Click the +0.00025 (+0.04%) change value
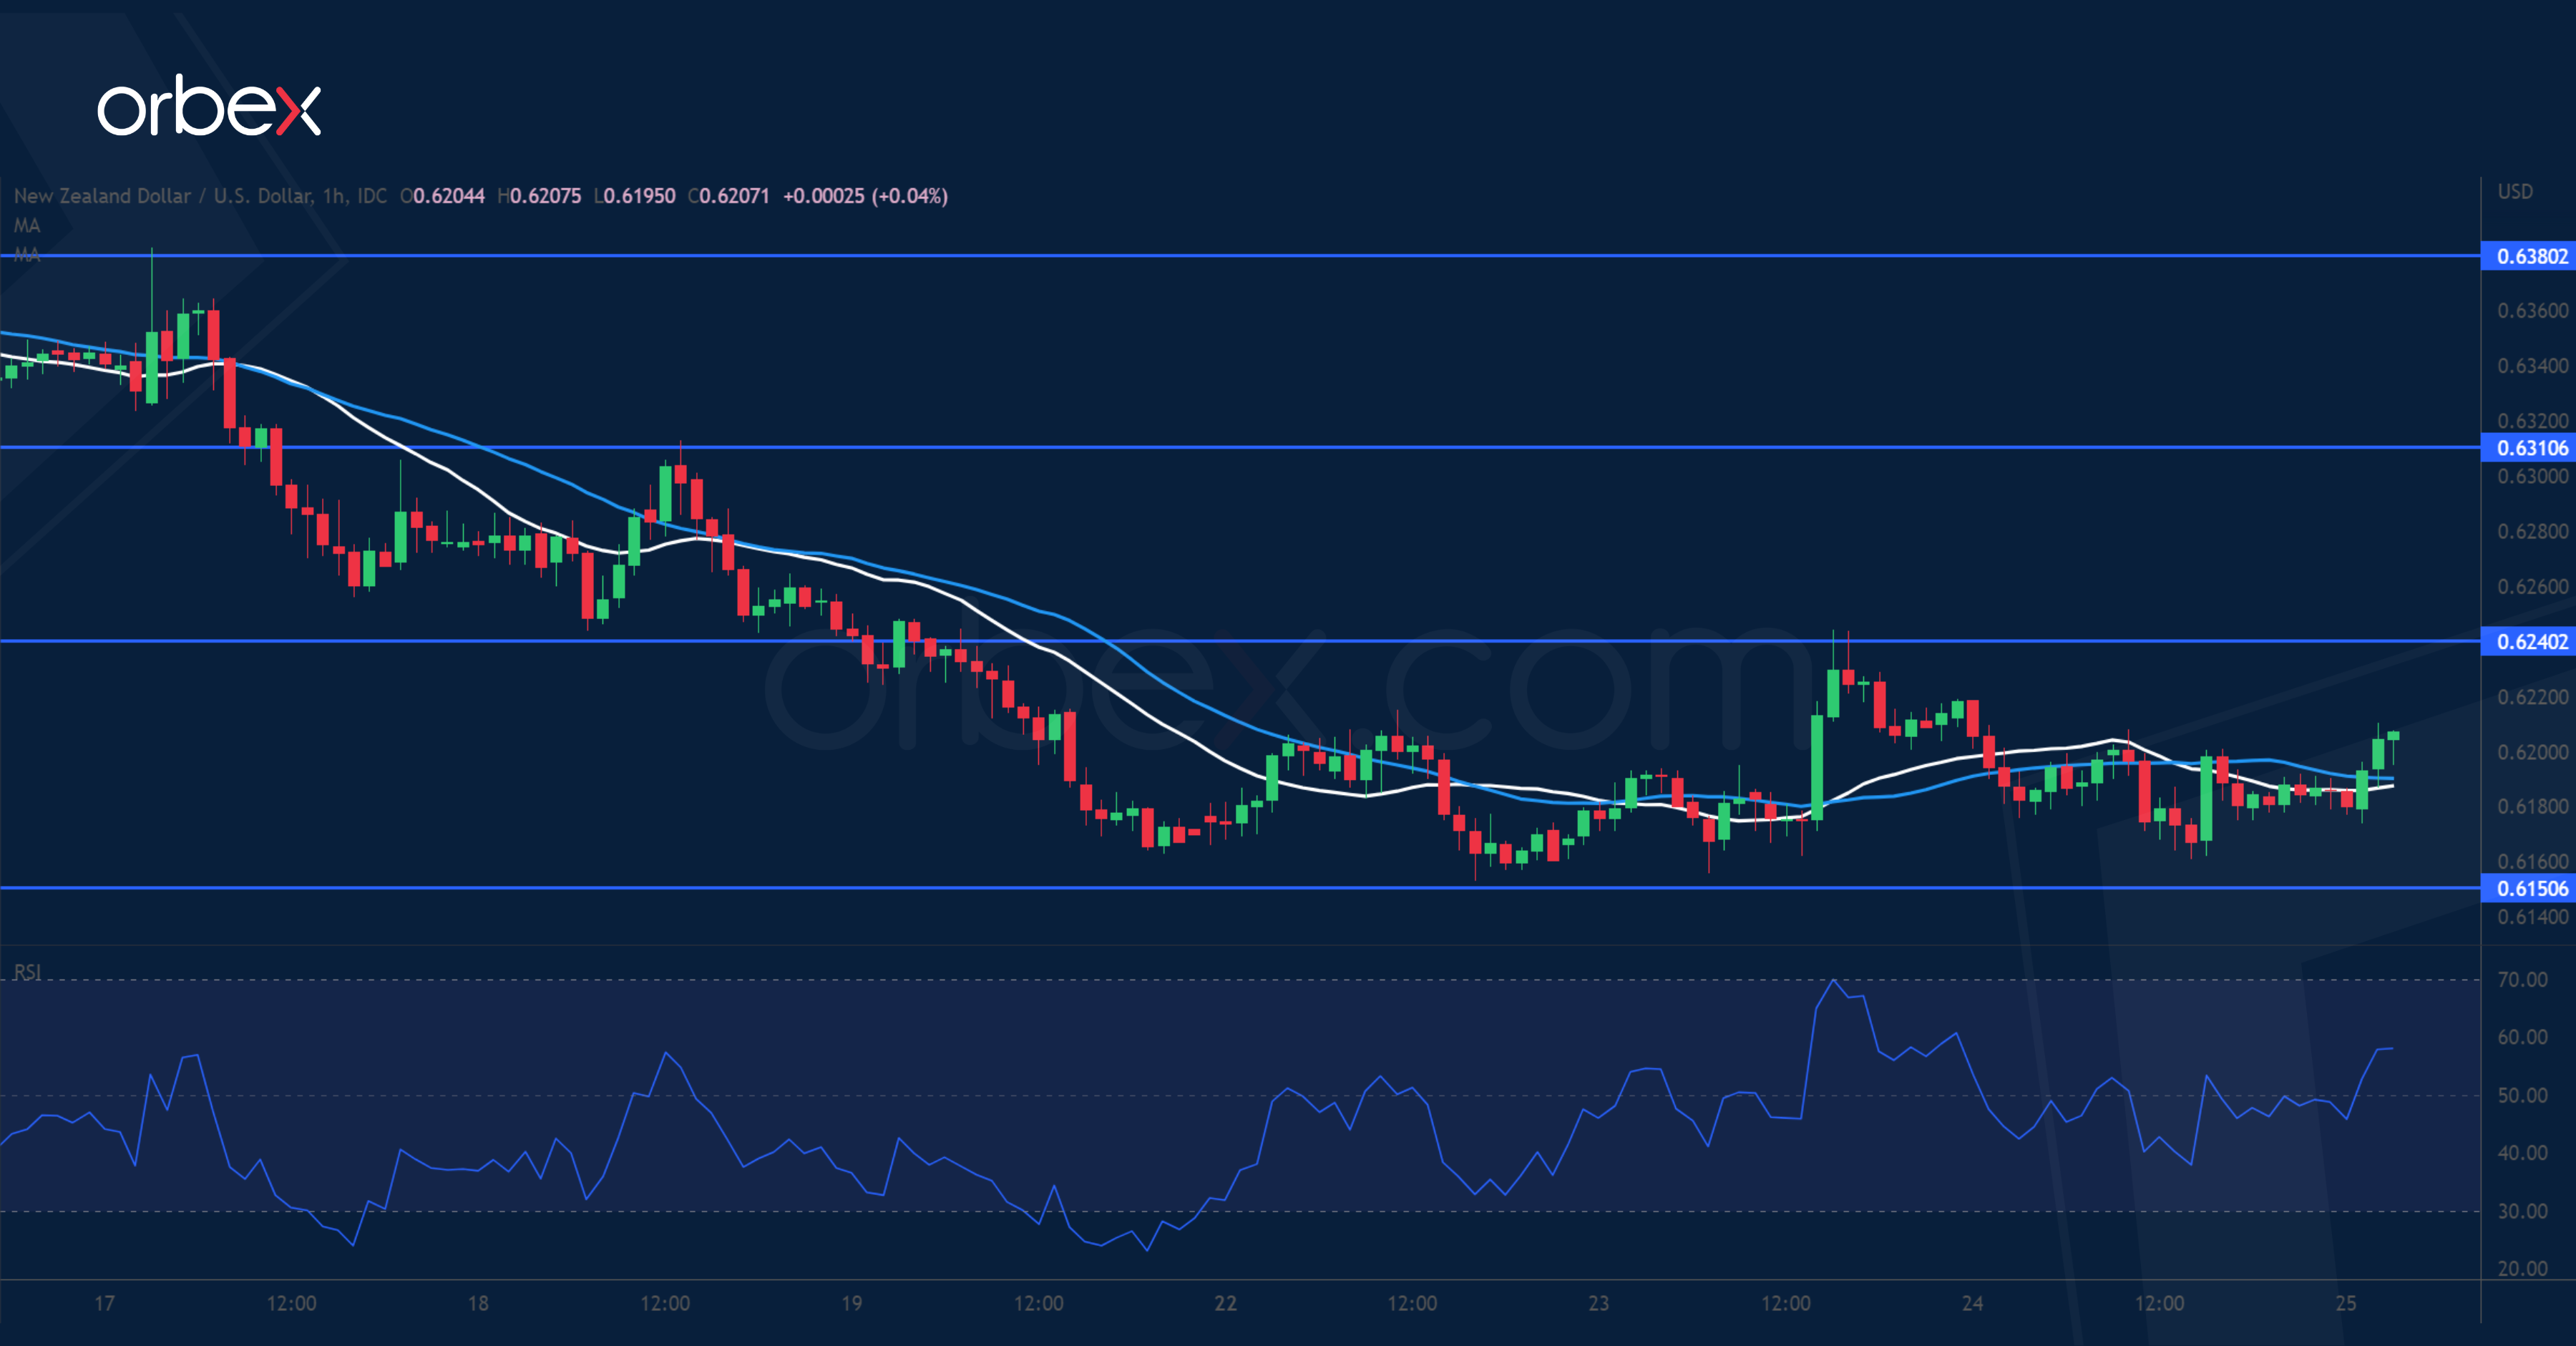 [865, 196]
